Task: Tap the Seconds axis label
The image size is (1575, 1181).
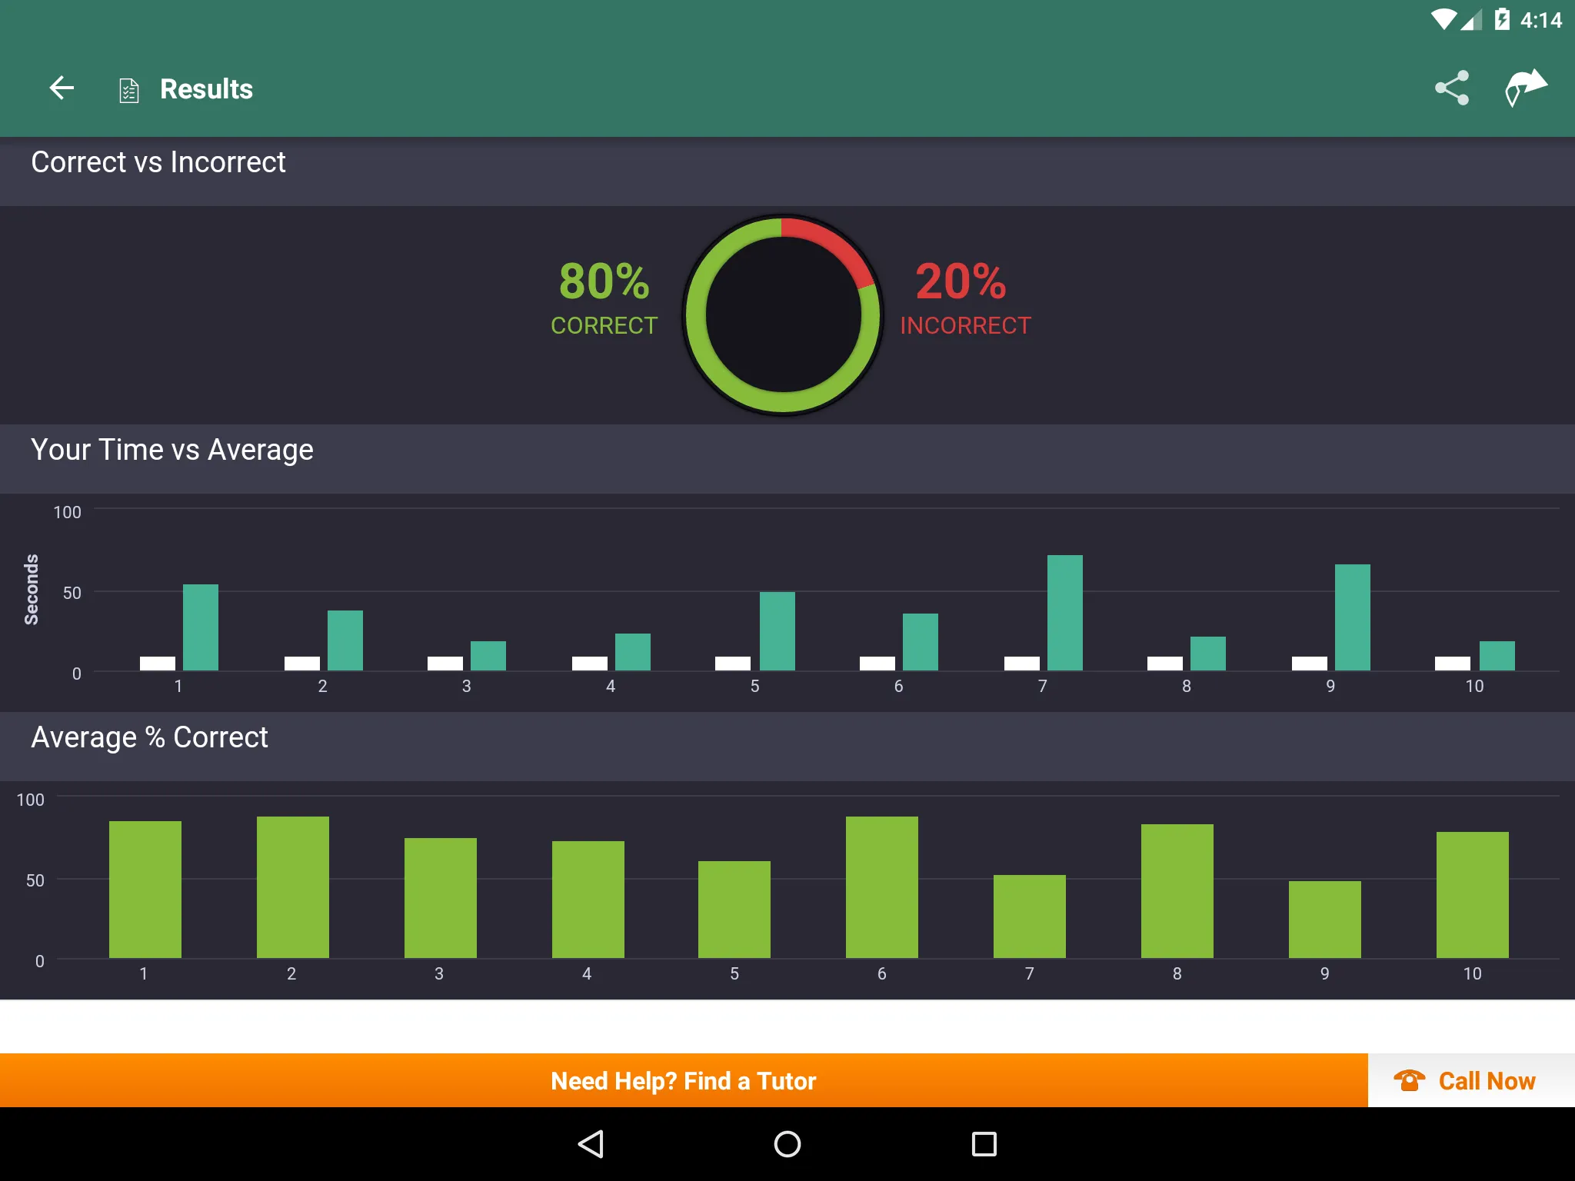Action: click(x=32, y=589)
